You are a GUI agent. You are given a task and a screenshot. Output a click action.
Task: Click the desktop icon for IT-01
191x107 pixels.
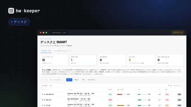pyautogui.click(x=44, y=105)
